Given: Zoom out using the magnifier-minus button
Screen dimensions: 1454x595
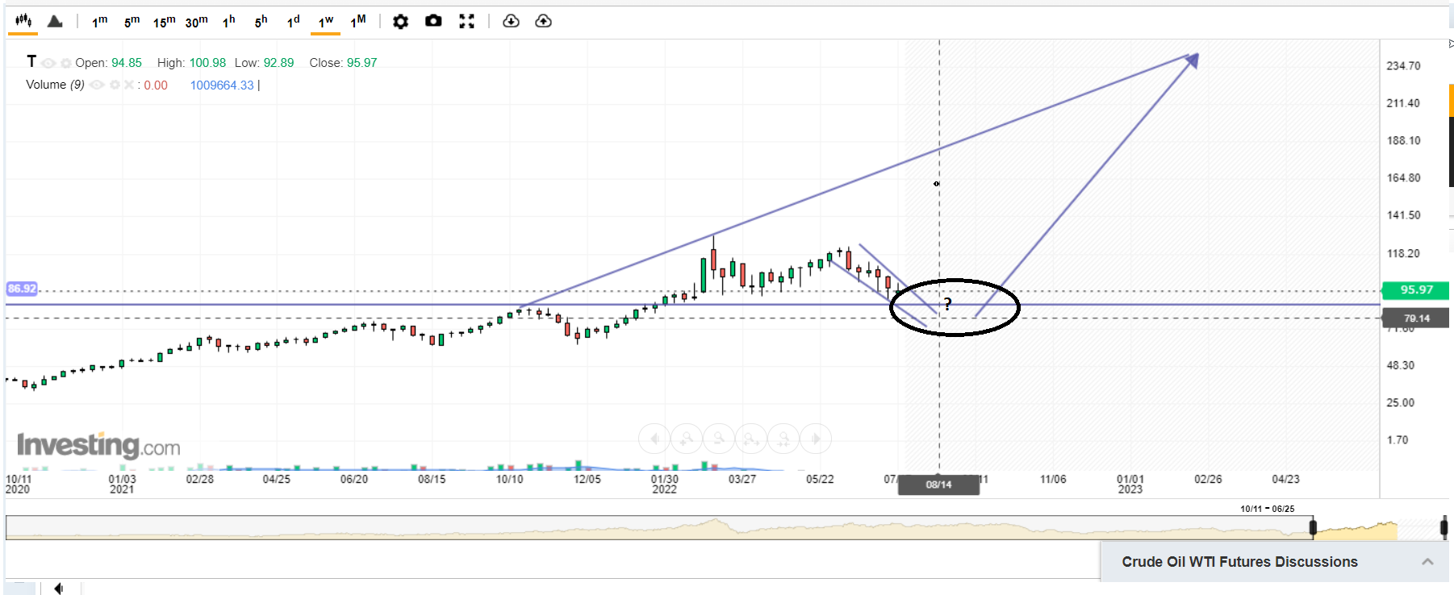Looking at the screenshot, I should (719, 439).
